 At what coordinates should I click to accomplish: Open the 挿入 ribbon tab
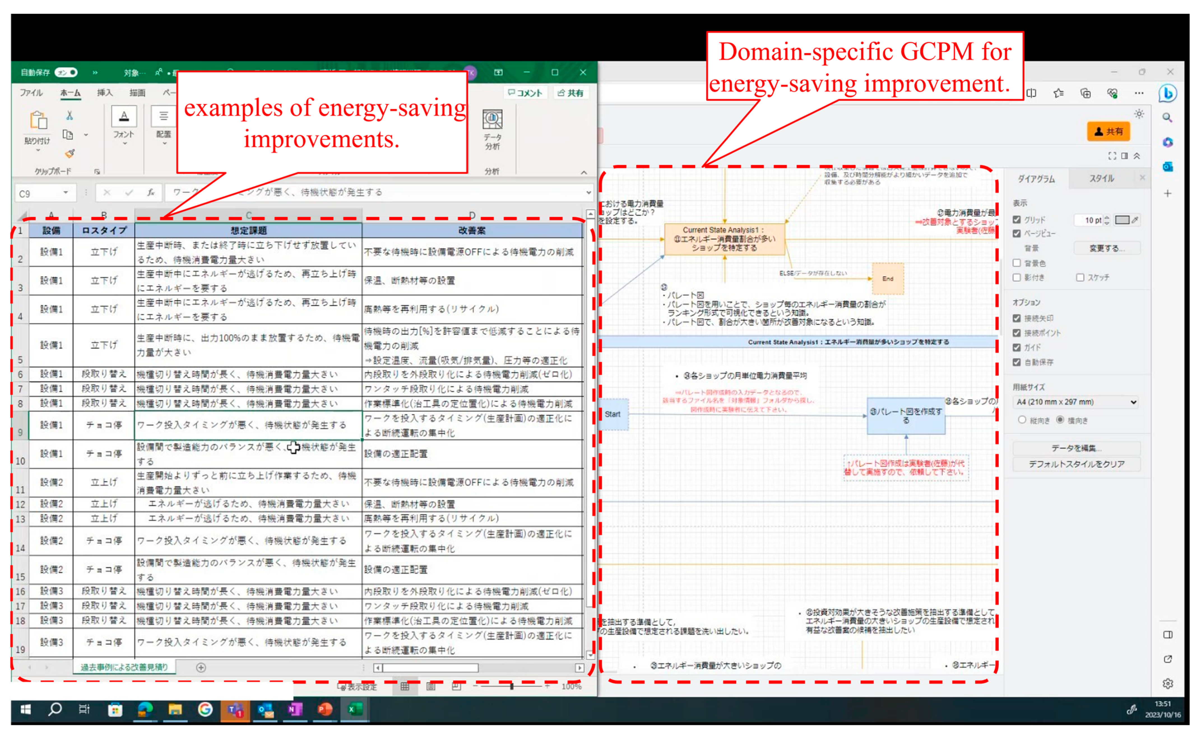pos(104,93)
